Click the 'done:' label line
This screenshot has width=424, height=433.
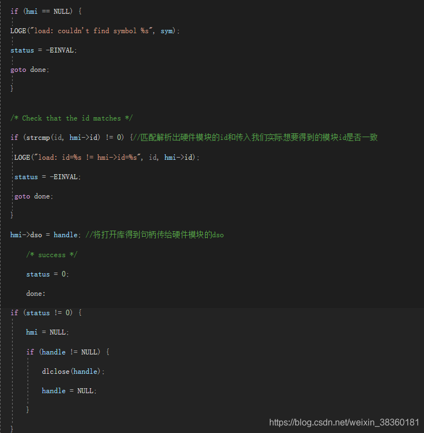click(x=36, y=294)
